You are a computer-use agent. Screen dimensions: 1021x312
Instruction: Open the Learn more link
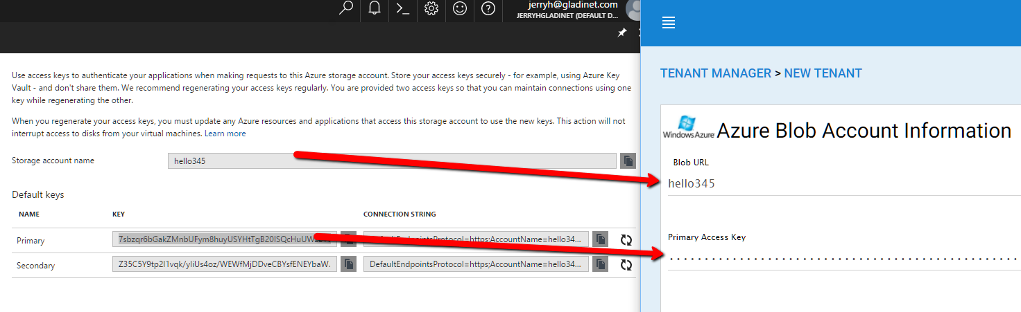[x=225, y=134]
